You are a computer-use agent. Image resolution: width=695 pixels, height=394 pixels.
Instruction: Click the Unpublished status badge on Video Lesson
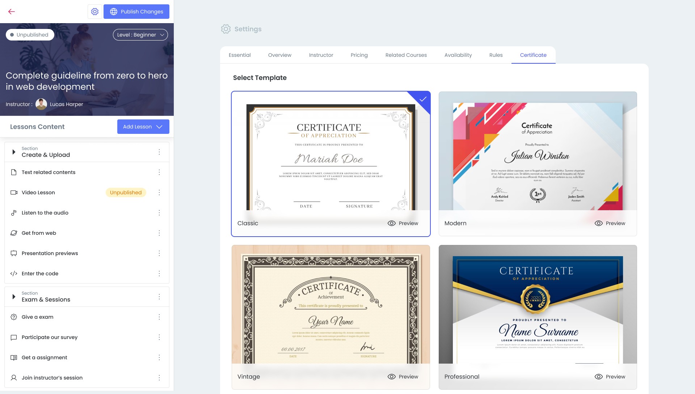pyautogui.click(x=126, y=192)
